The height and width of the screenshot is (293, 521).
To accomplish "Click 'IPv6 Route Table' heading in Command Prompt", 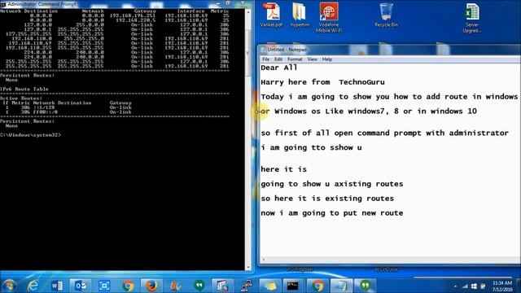I will 24,89.
